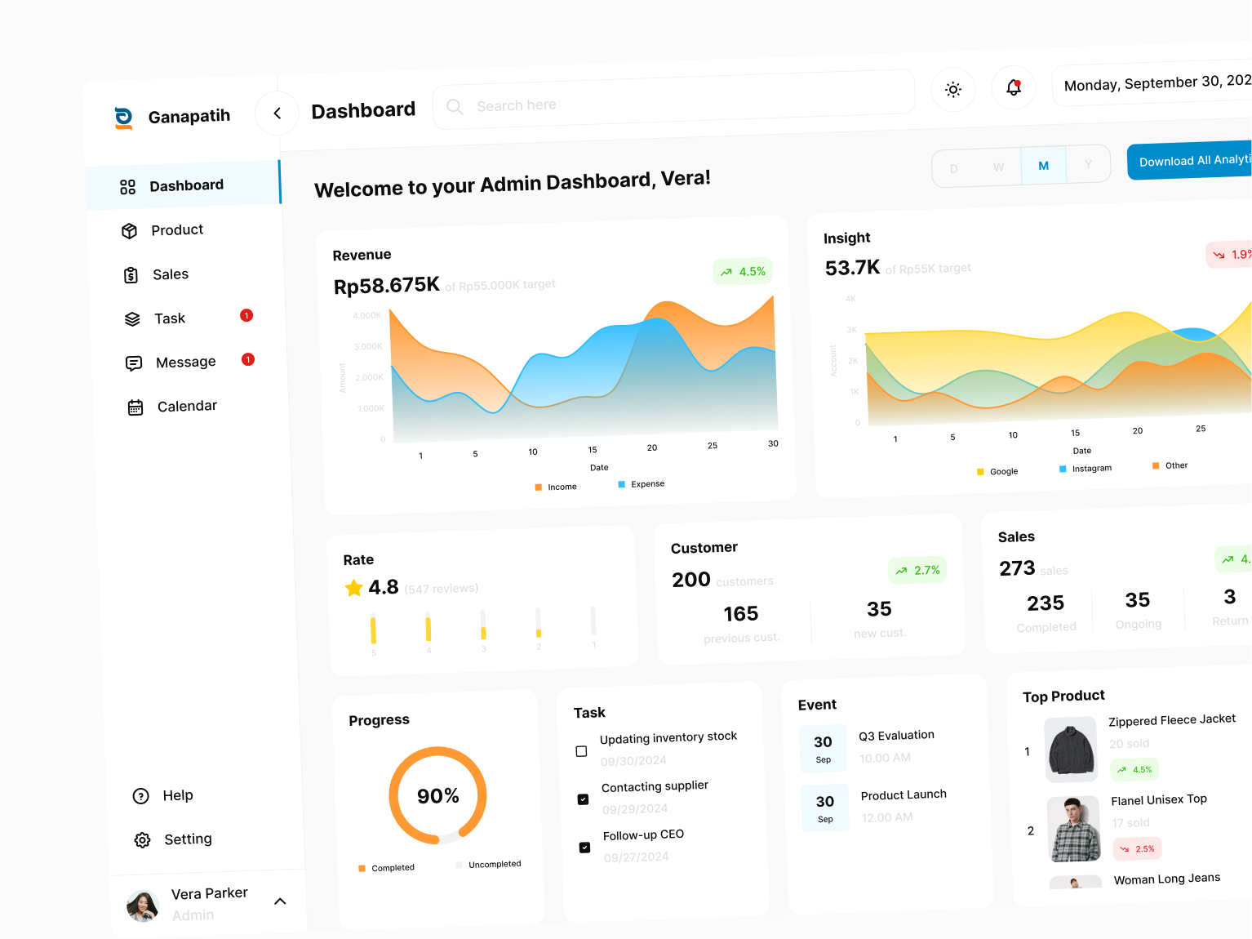The height and width of the screenshot is (939, 1252).
Task: Check the Updating inventory stock task
Action: [581, 750]
